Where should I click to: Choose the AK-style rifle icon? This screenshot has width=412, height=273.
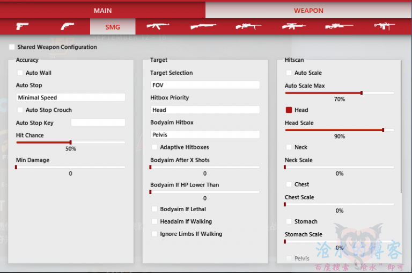tap(158, 26)
